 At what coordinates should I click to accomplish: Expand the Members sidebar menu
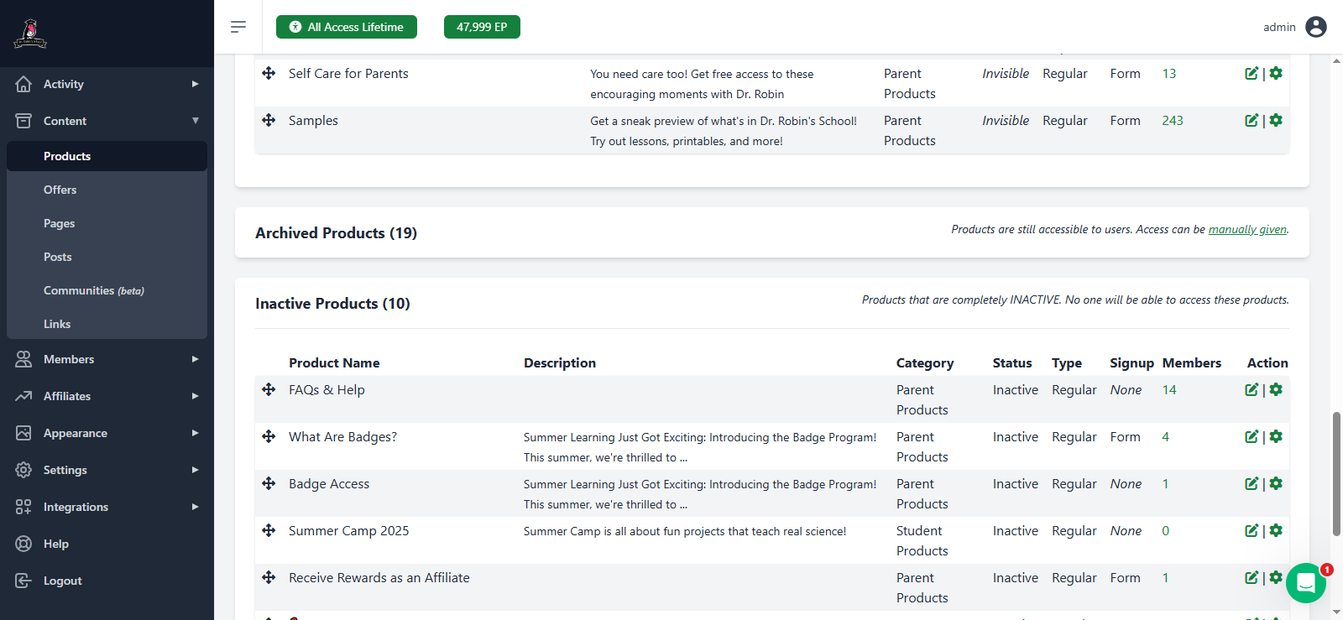point(107,359)
